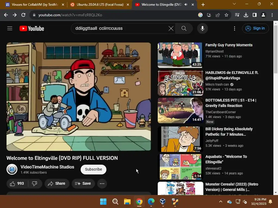Focus the YouTube search field

pos(121,28)
